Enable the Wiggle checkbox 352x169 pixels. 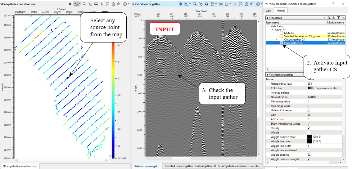click(309, 132)
